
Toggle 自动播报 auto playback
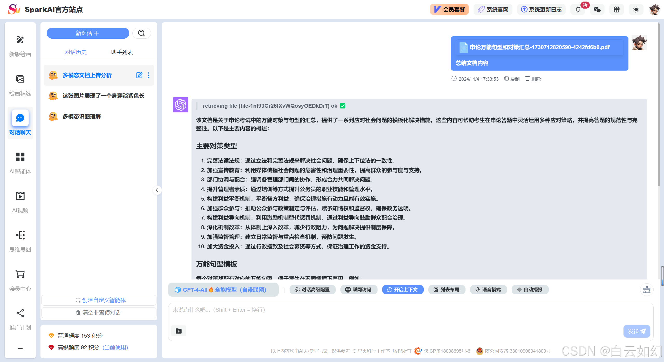530,290
